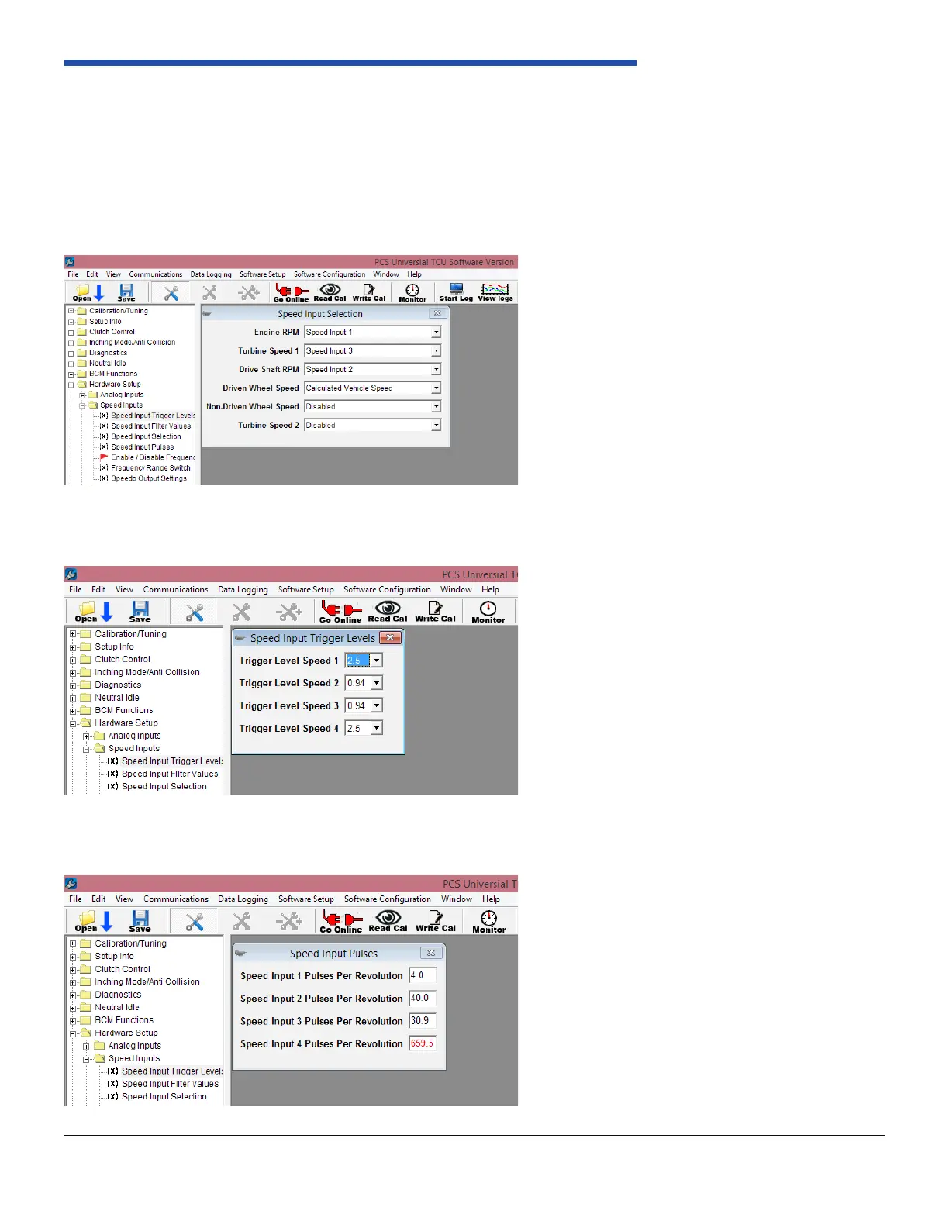Click Save icon in Speed Input Pulses screenshot
The height and width of the screenshot is (1228, 949).
(140, 921)
